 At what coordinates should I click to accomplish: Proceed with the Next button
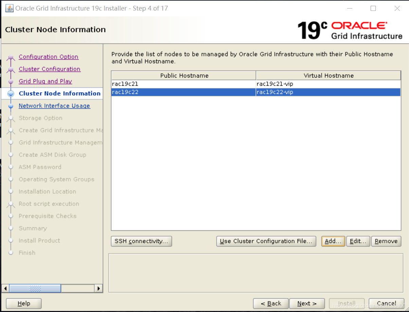click(x=307, y=303)
